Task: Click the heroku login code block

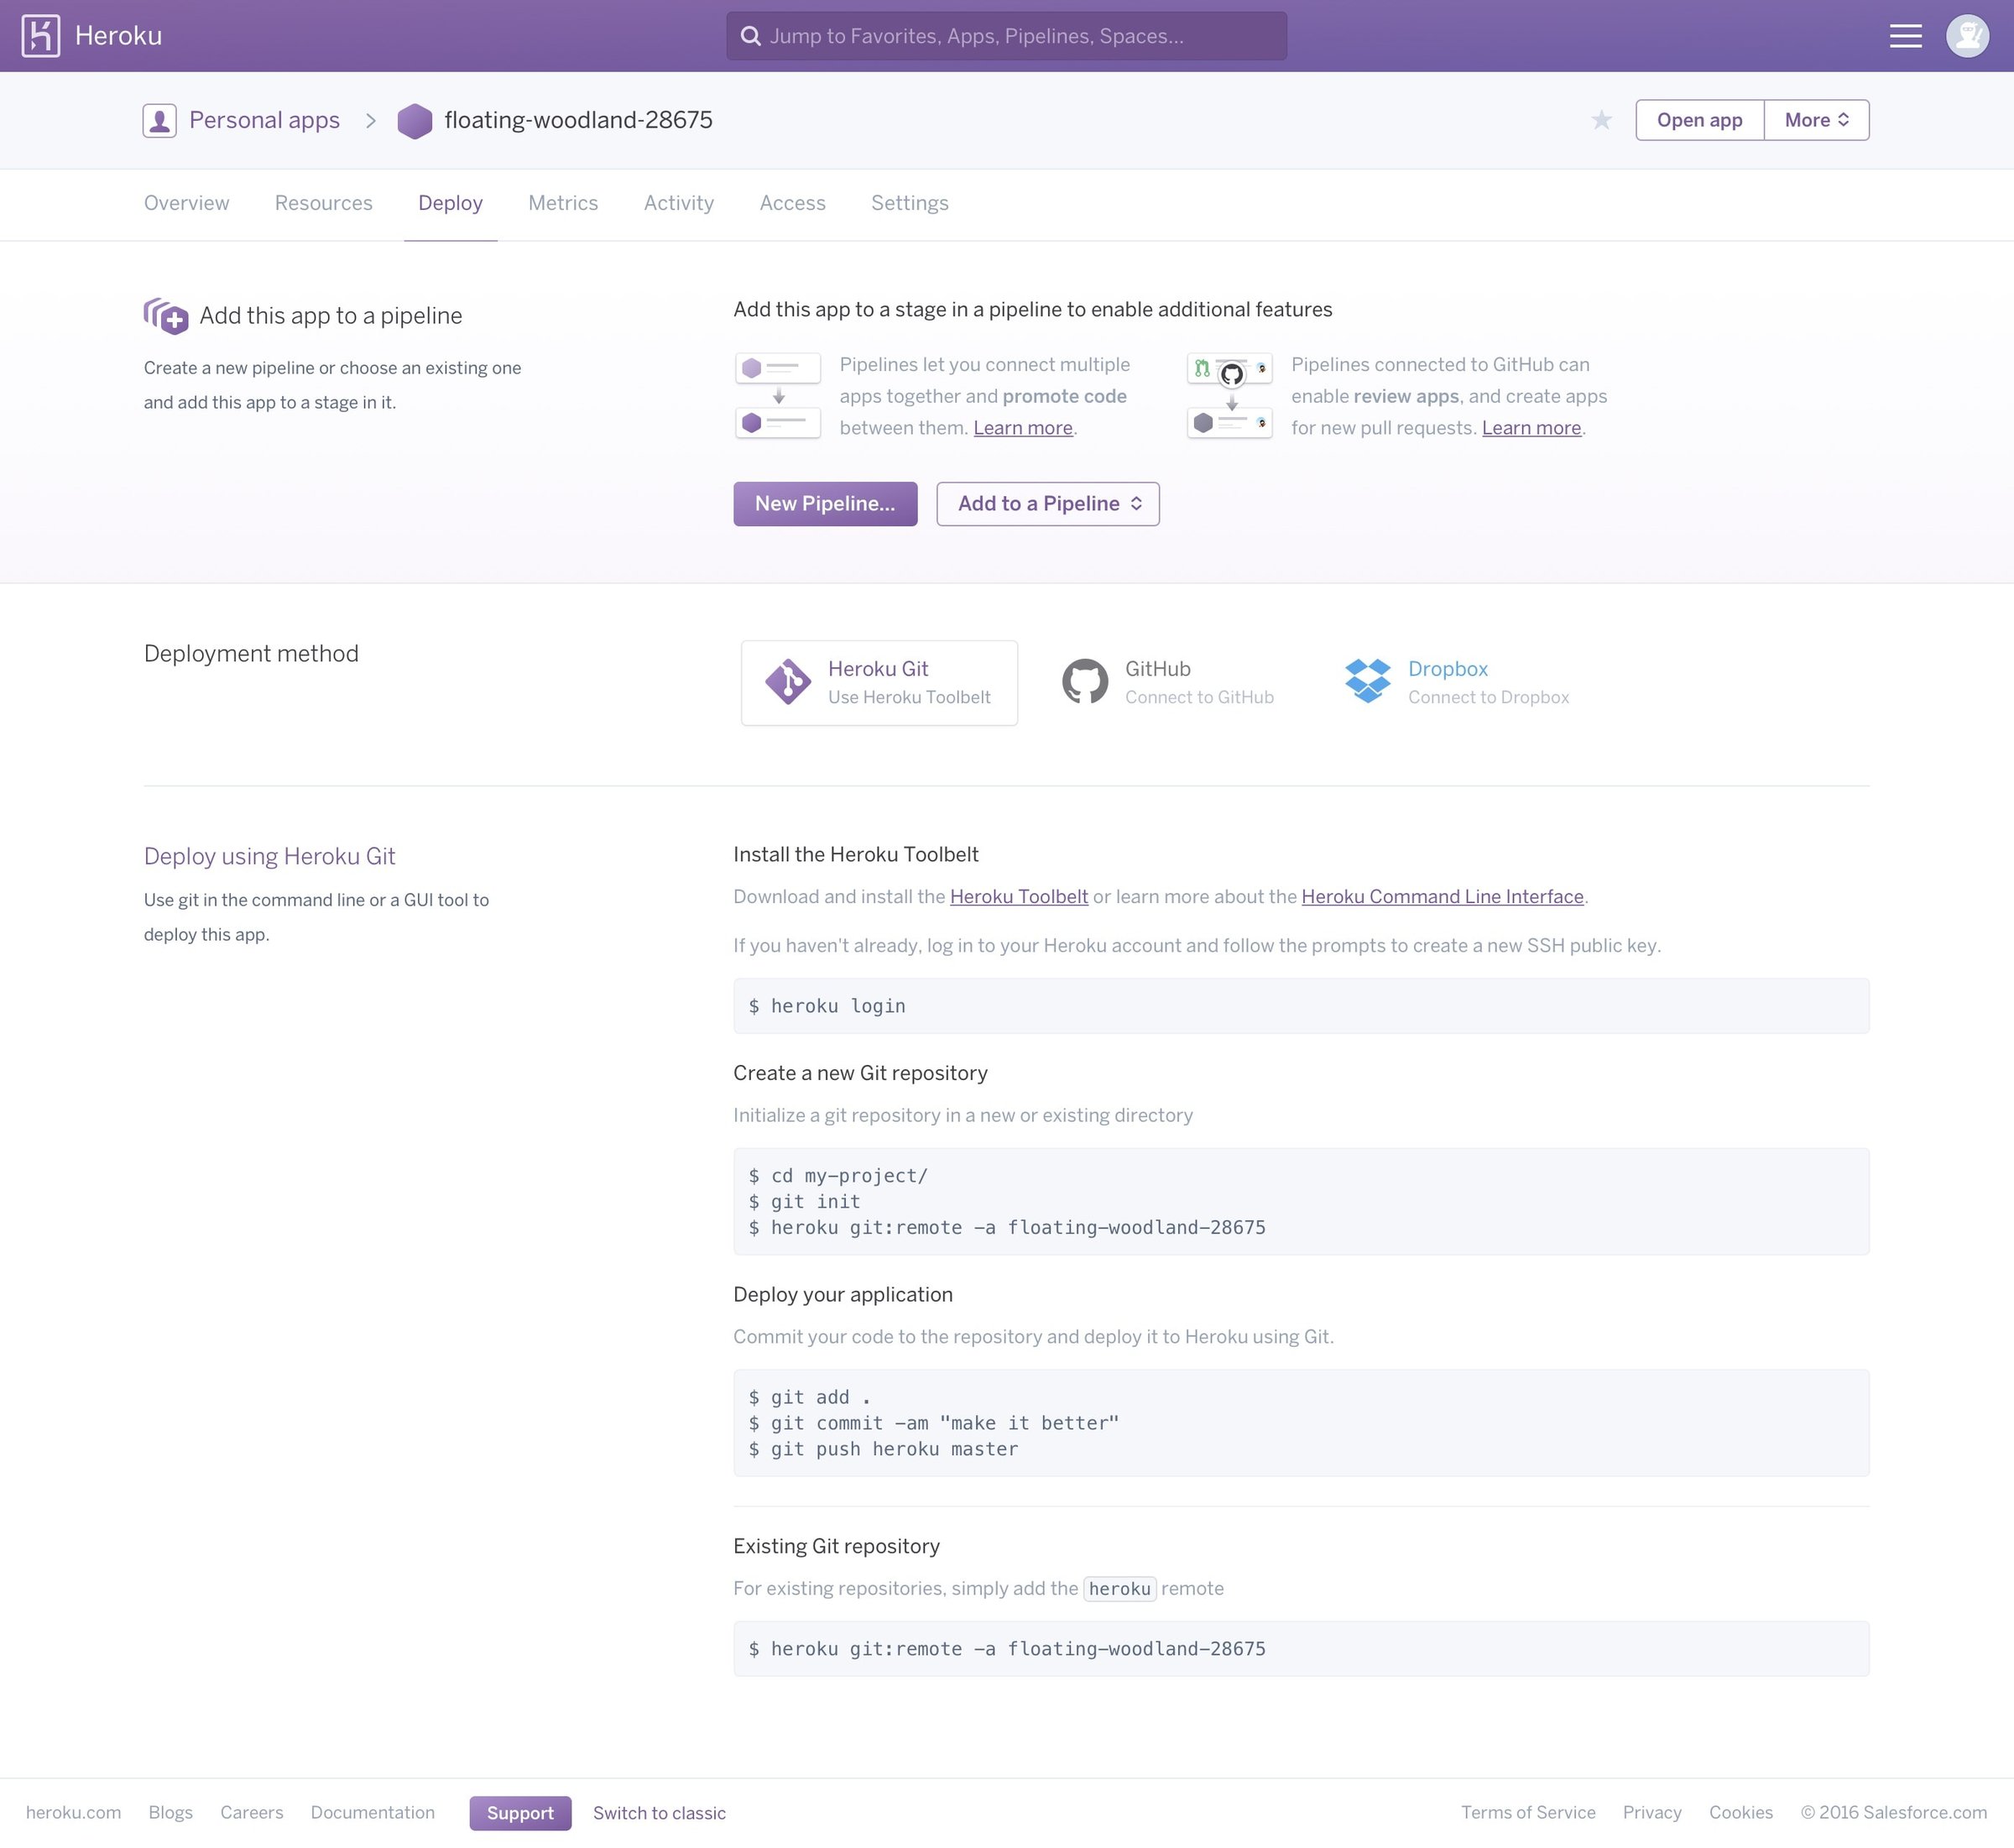Action: tap(1301, 1006)
